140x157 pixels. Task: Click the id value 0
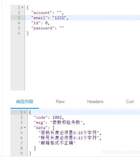46,23
